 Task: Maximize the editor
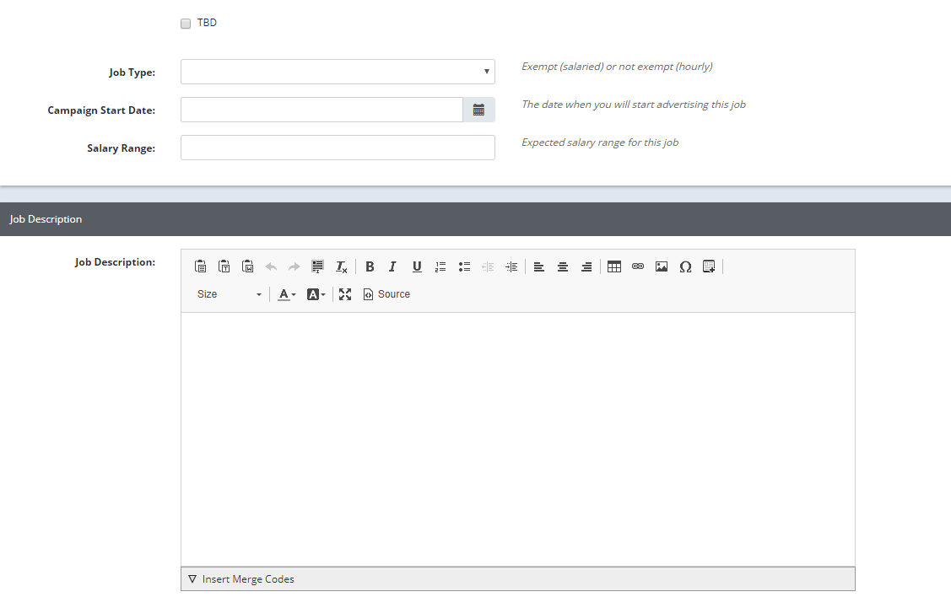[345, 294]
